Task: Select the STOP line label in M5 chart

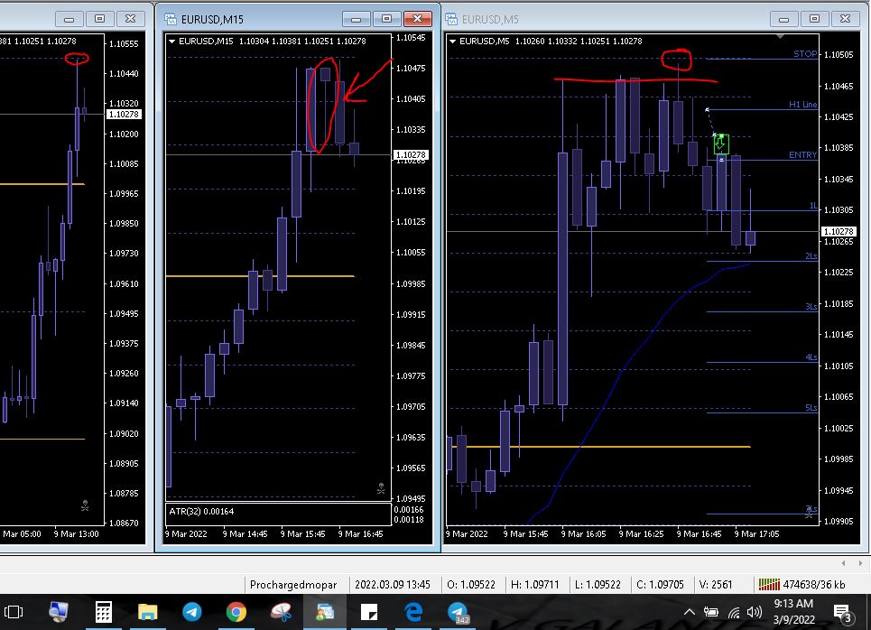Action: [x=805, y=54]
